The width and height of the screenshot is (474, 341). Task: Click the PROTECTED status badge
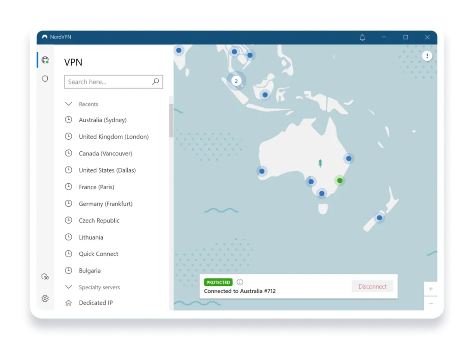tap(218, 282)
